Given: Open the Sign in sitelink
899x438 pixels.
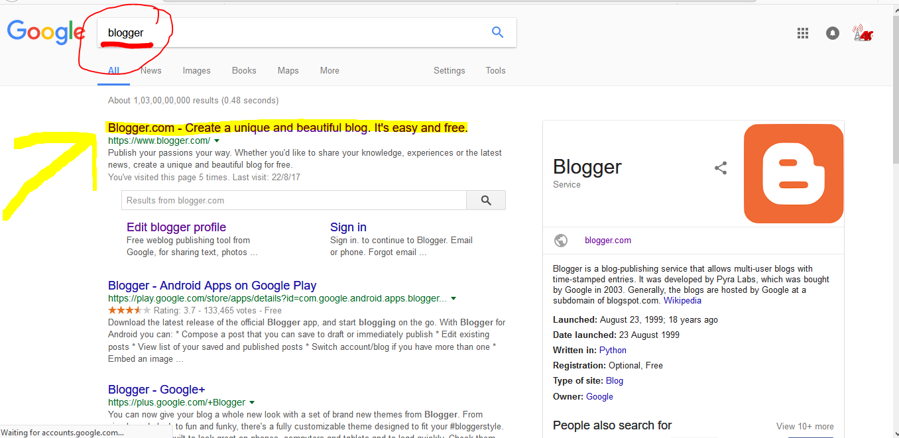Looking at the screenshot, I should click(x=348, y=227).
